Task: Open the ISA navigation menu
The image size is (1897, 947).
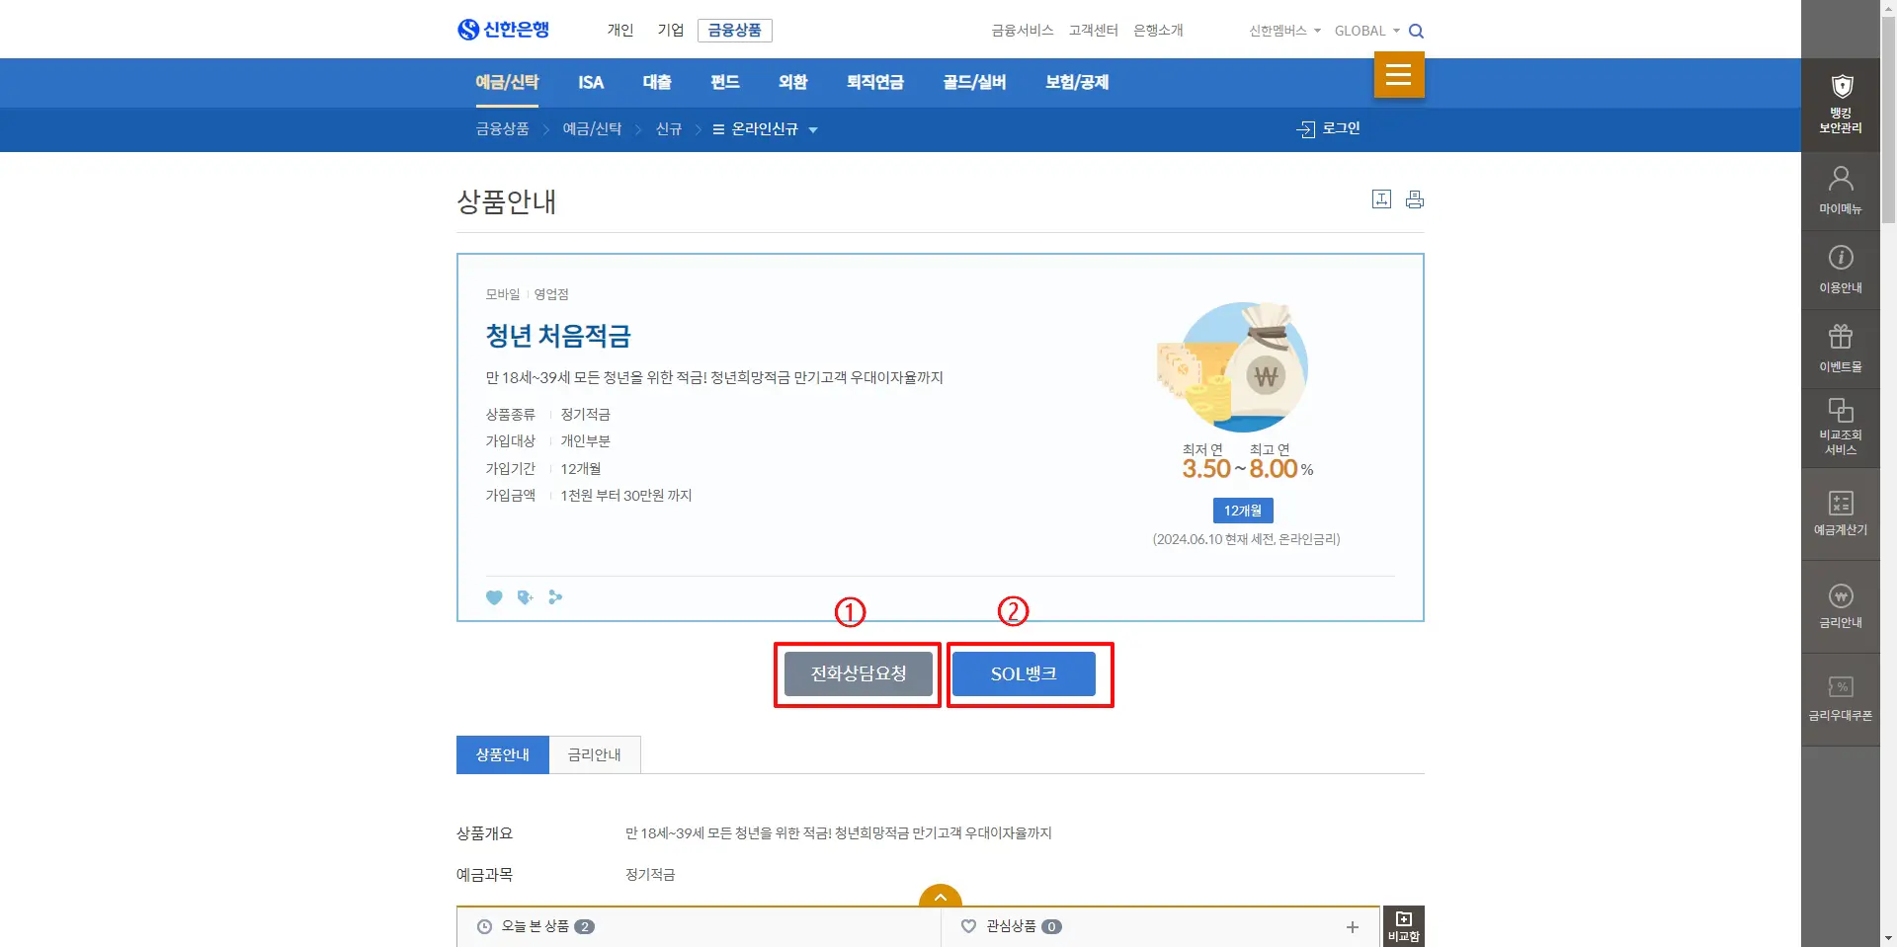Action: pos(591,82)
